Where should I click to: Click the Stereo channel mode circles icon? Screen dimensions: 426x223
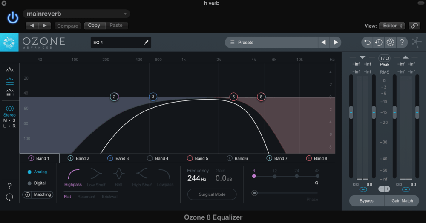tap(10, 109)
